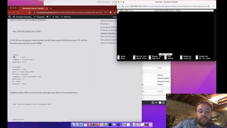Click the Suites column header in QEMU window
Image resolution: width=227 pixels, height=128 pixels.
(159, 68)
